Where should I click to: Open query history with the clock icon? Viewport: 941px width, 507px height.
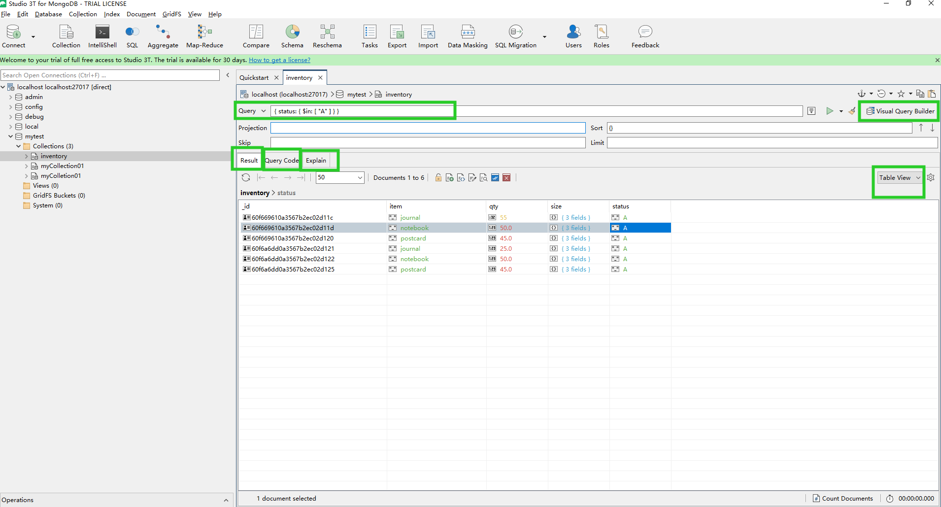point(881,94)
